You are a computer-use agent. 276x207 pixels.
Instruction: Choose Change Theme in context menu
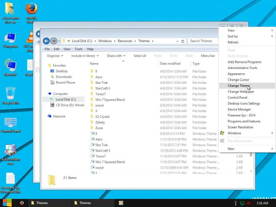[x=247, y=86]
